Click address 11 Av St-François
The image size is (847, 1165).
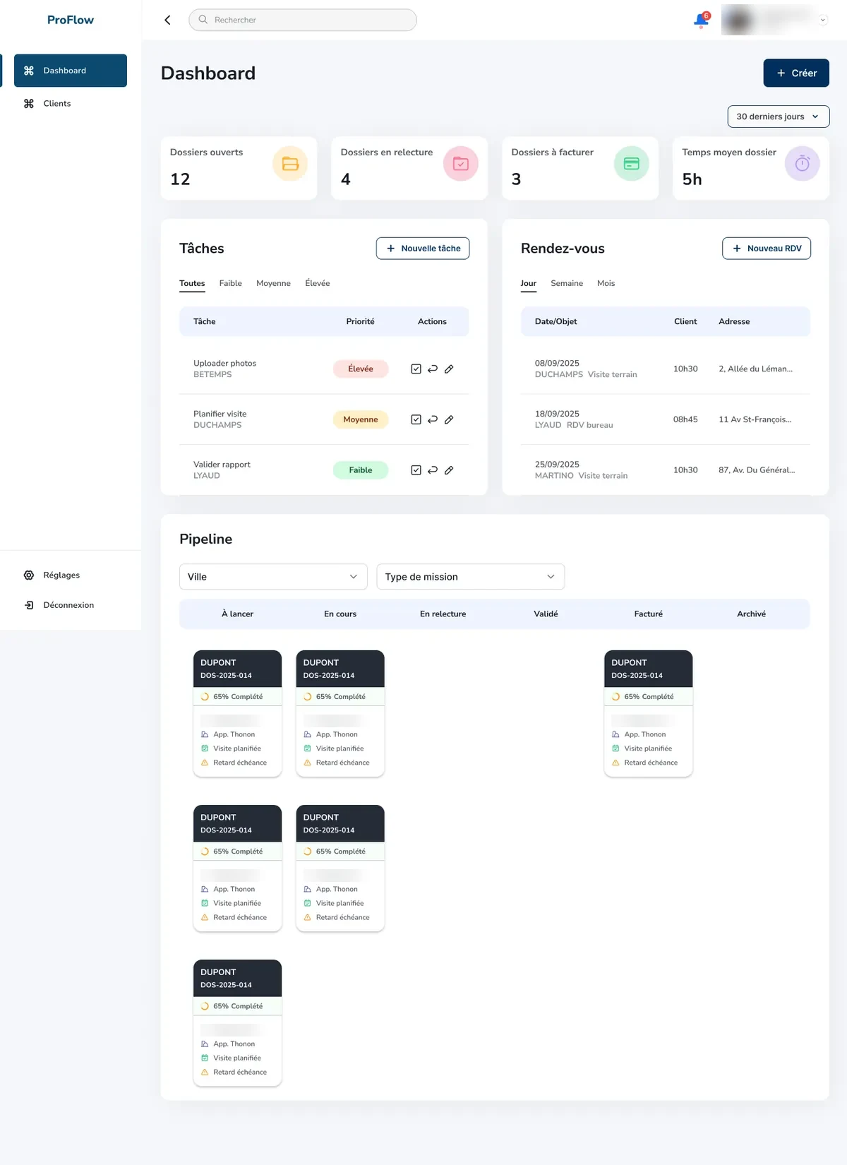click(x=755, y=419)
